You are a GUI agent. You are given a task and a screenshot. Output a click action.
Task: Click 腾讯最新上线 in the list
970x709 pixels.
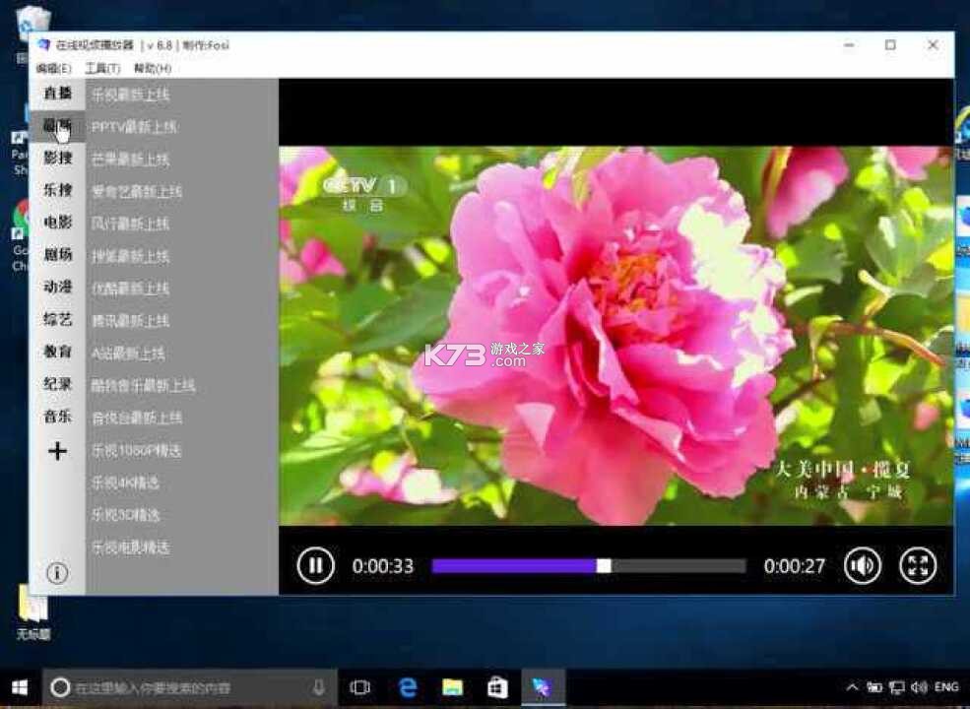point(131,320)
